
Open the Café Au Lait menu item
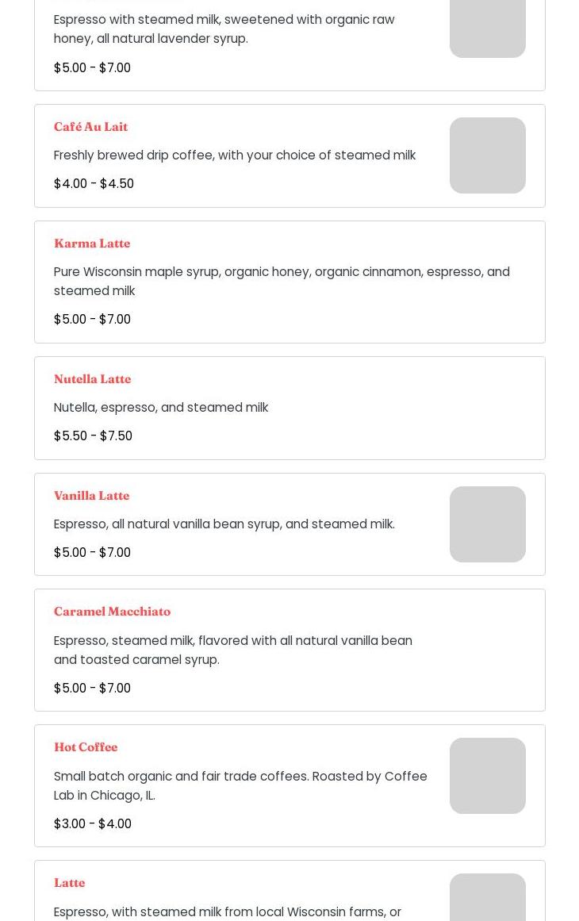(90, 127)
